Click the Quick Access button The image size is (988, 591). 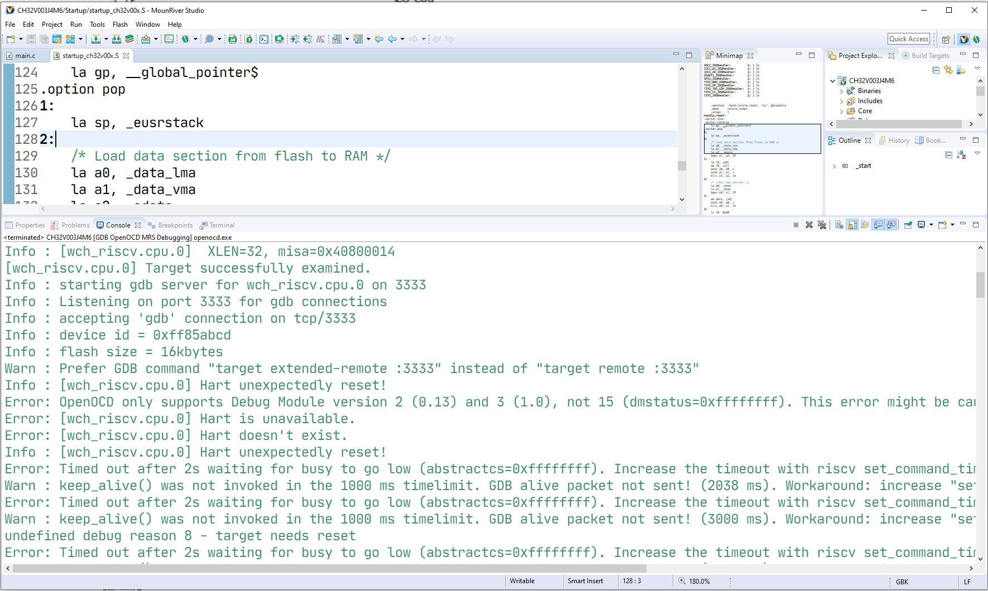click(909, 38)
